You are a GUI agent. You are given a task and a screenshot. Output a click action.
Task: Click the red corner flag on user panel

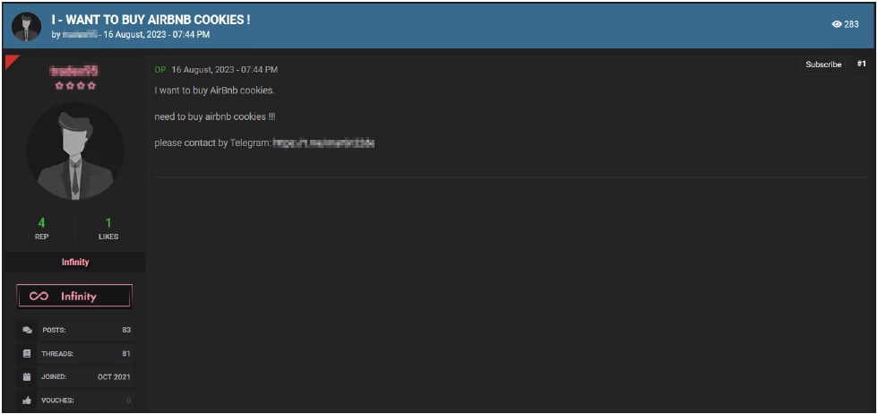(x=11, y=60)
